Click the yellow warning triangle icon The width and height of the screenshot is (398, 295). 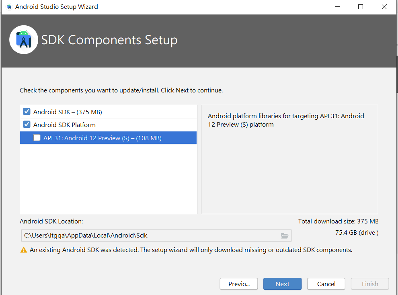coord(24,250)
